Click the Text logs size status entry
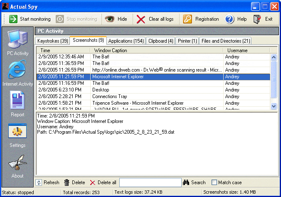281x197 pixels. [x=138, y=192]
